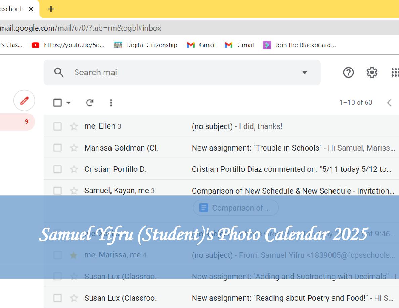The height and width of the screenshot is (308, 399).
Task: Open the select-all checkbox dropdown arrow
Action: pos(69,103)
